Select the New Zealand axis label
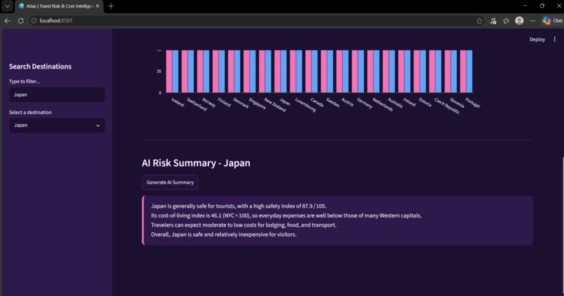The height and width of the screenshot is (296, 564). [x=275, y=105]
